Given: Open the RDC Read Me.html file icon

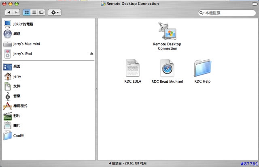Looking at the screenshot, I should point(167,68).
